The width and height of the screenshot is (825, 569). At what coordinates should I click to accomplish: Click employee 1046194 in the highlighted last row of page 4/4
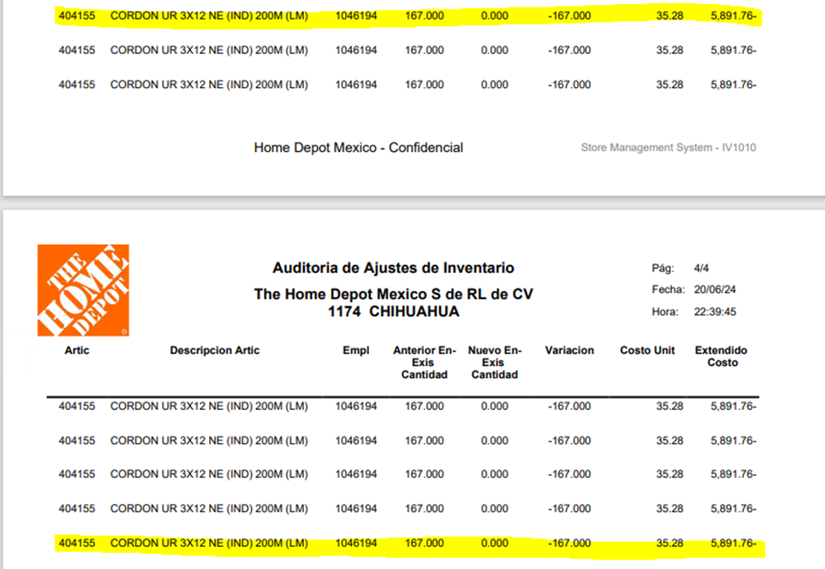pyautogui.click(x=356, y=544)
